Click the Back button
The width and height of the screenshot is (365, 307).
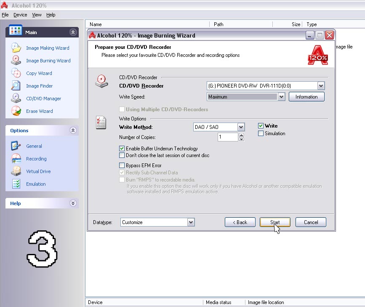click(x=240, y=222)
